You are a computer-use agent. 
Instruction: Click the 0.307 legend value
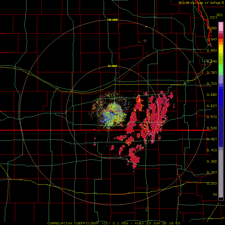pos(212,172)
